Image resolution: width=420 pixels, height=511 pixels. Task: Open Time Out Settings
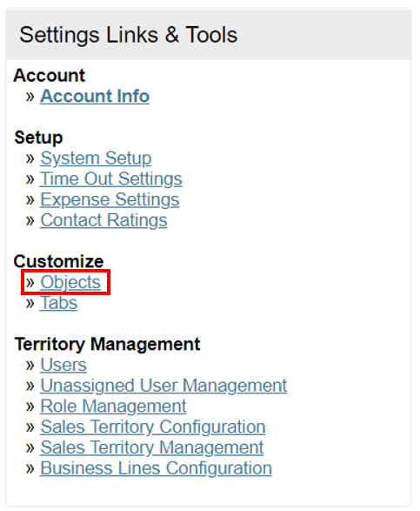coord(111,179)
